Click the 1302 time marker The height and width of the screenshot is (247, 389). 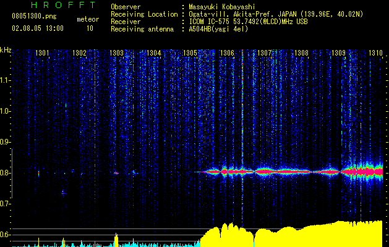click(79, 53)
